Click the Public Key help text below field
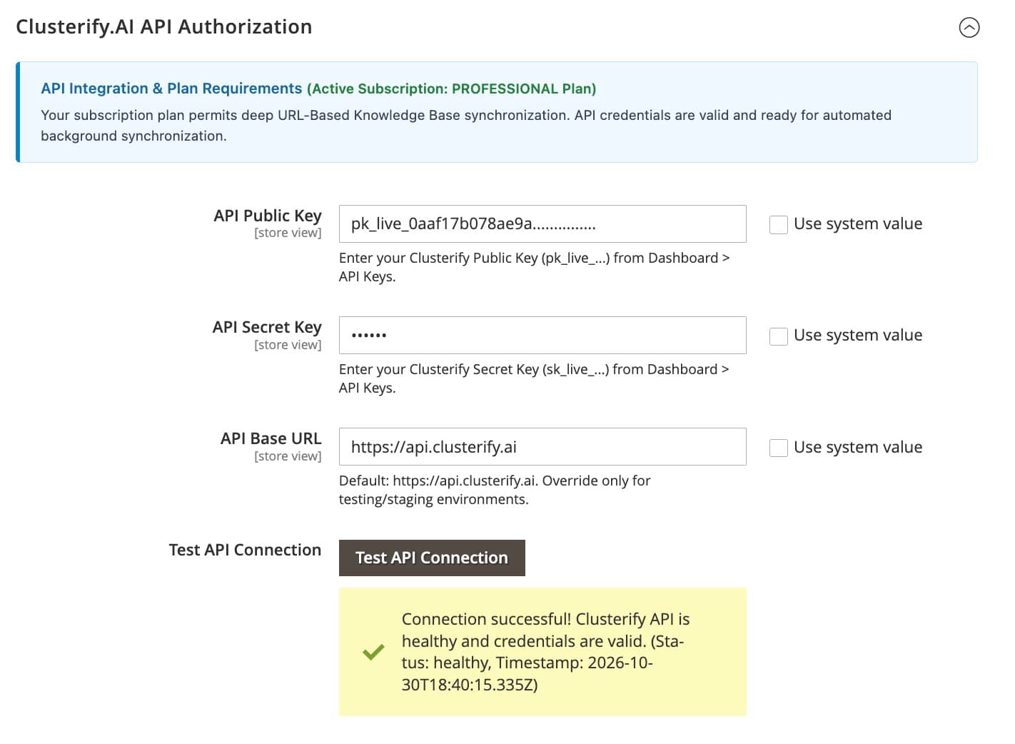Viewport: 1015px width, 744px height. tap(534, 267)
